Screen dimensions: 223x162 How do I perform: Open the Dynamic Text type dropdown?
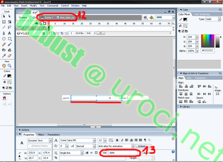50,140
